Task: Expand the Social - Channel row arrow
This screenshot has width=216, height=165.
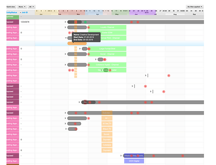Action: point(65,54)
